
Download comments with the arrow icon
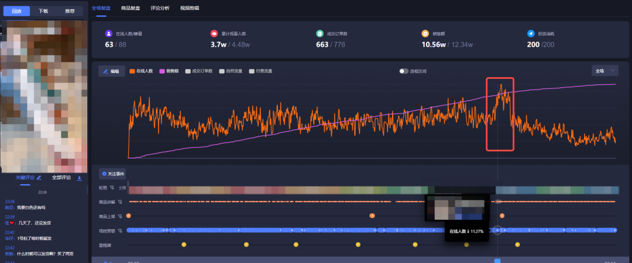pyautogui.click(x=80, y=178)
